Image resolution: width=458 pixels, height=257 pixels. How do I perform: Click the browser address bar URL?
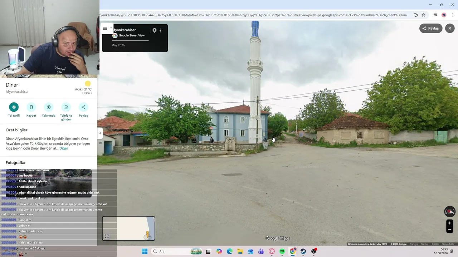point(254,15)
